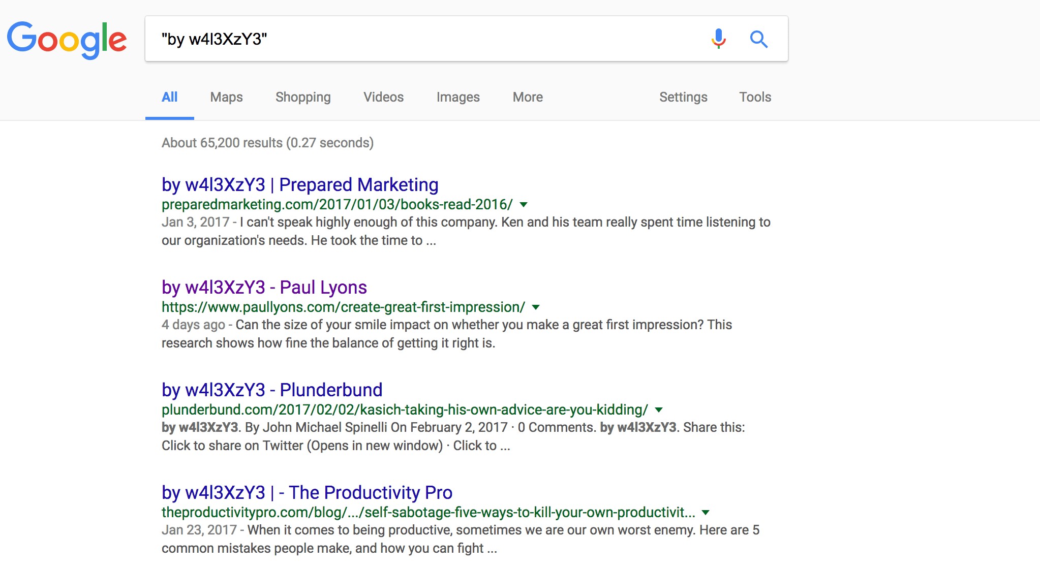Expand arrow next to paullyons.com URL
Image resolution: width=1040 pixels, height=568 pixels.
pos(536,307)
